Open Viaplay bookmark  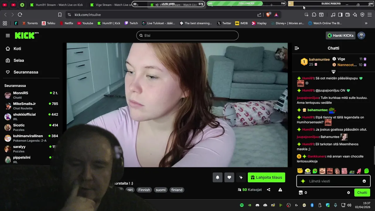[x=259, y=23]
